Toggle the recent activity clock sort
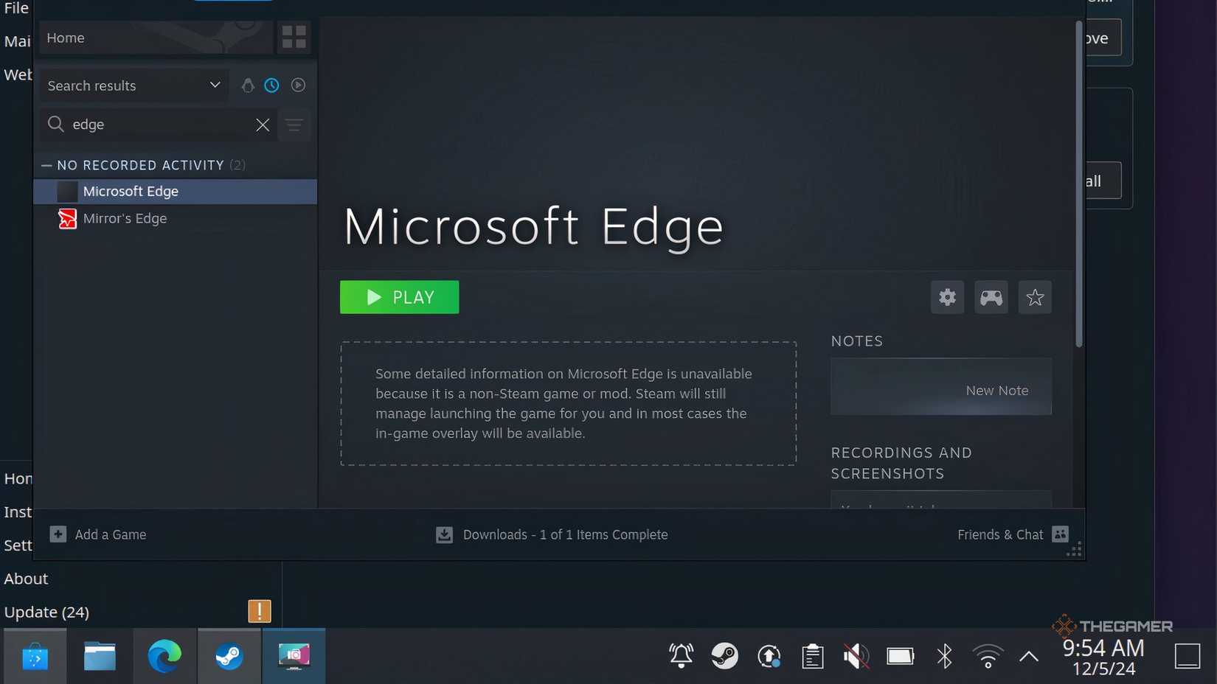Viewport: 1217px width, 684px height. click(x=272, y=85)
